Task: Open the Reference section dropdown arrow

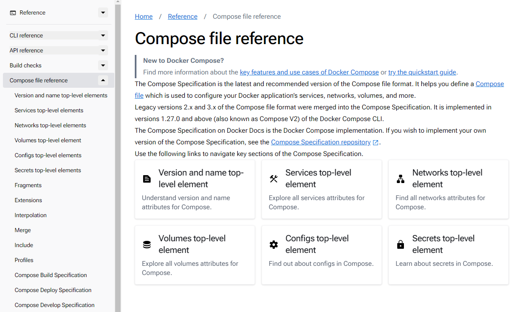Action: (103, 13)
